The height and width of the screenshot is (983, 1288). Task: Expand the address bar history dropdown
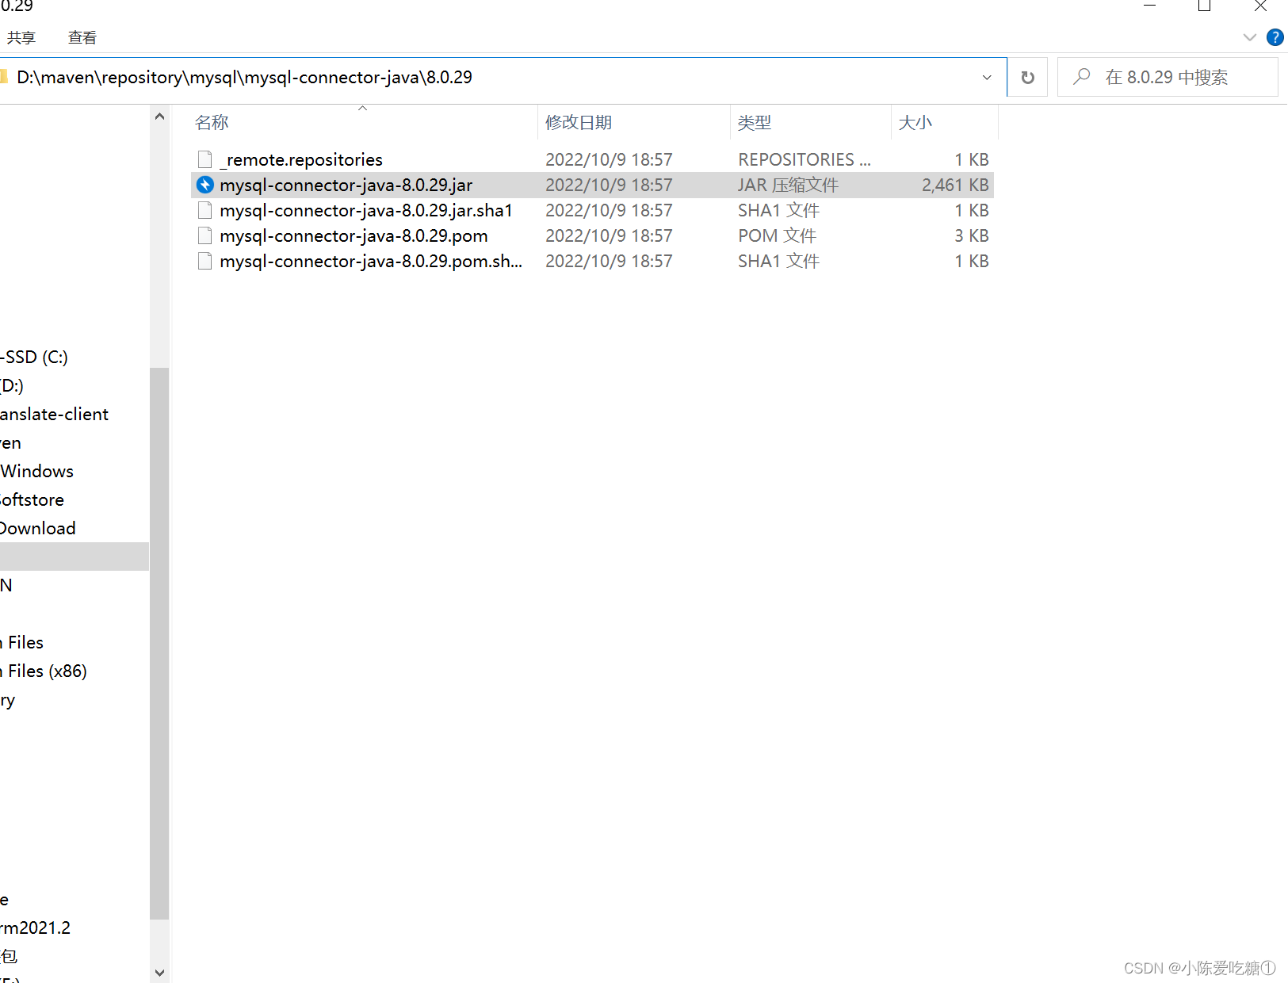point(987,77)
